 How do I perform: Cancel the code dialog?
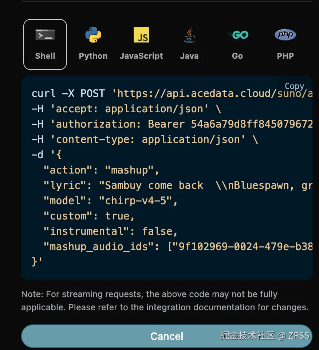pyautogui.click(x=167, y=336)
